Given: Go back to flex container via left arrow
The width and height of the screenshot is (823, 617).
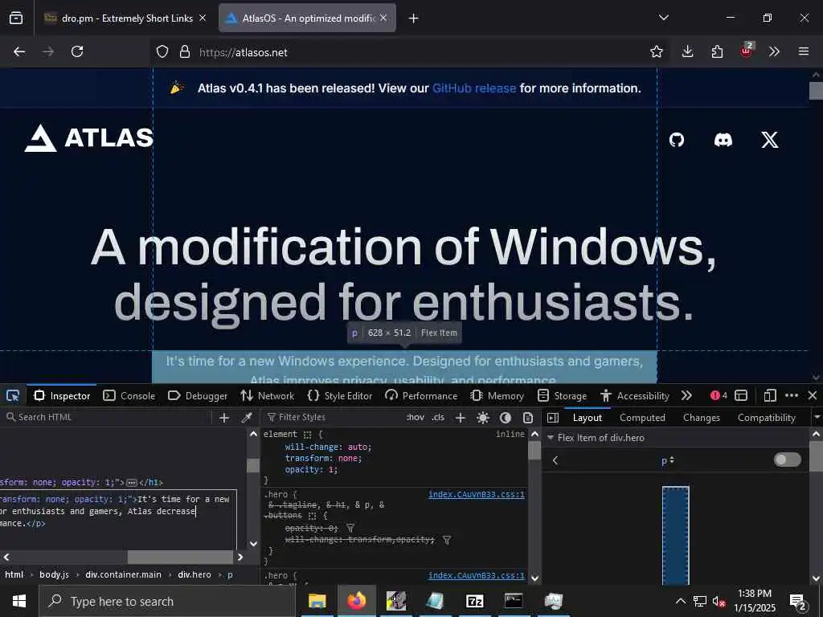Looking at the screenshot, I should 555,460.
